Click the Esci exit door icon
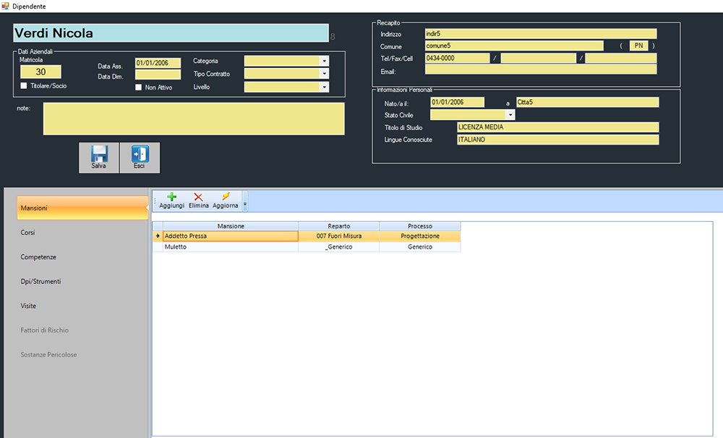The image size is (723, 438). coord(140,153)
